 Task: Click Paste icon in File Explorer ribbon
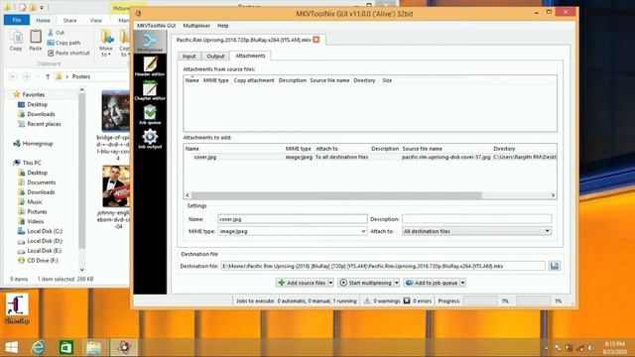click(36, 41)
